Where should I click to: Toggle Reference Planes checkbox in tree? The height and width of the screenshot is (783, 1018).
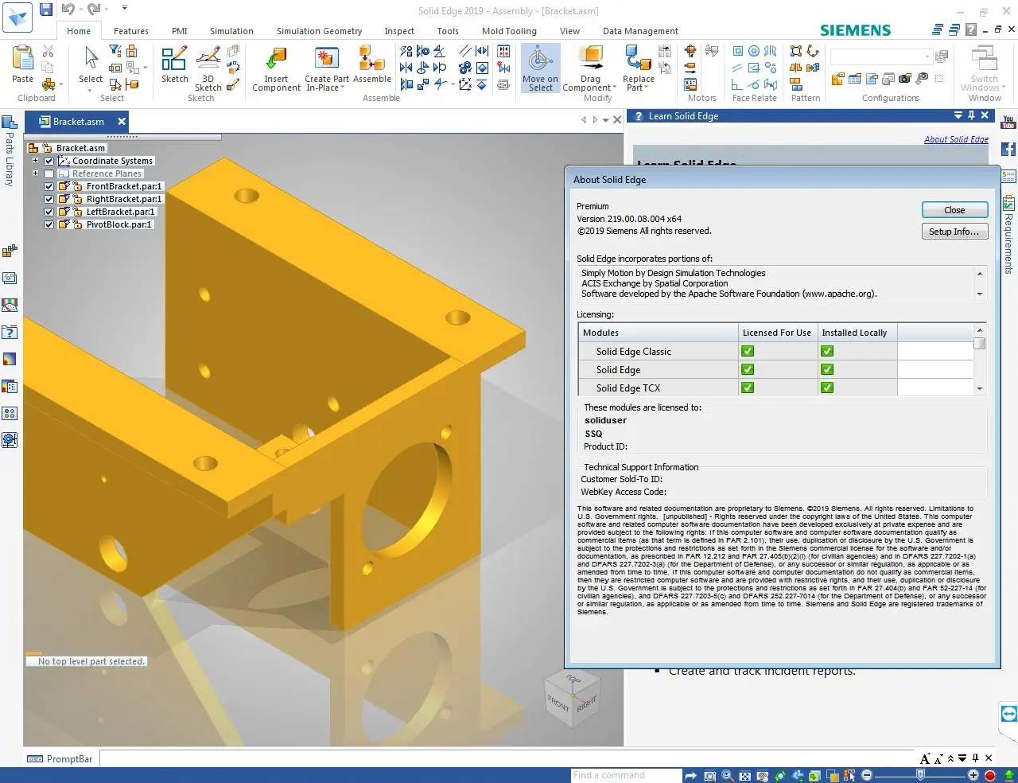click(49, 173)
